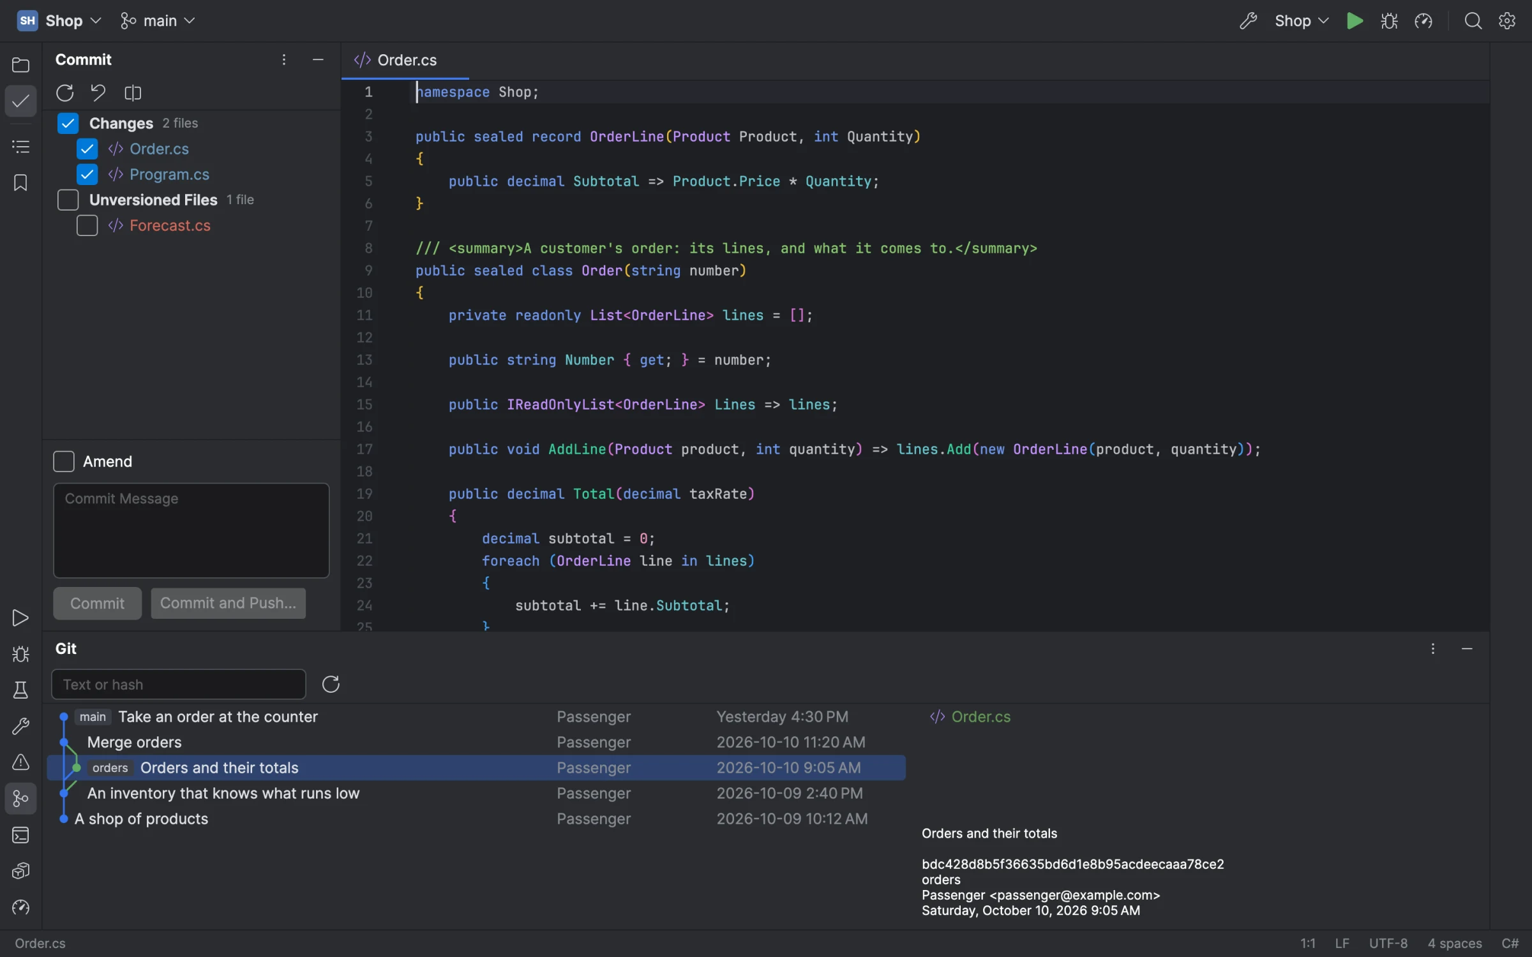Click line number 19 in the gutter

364,494
